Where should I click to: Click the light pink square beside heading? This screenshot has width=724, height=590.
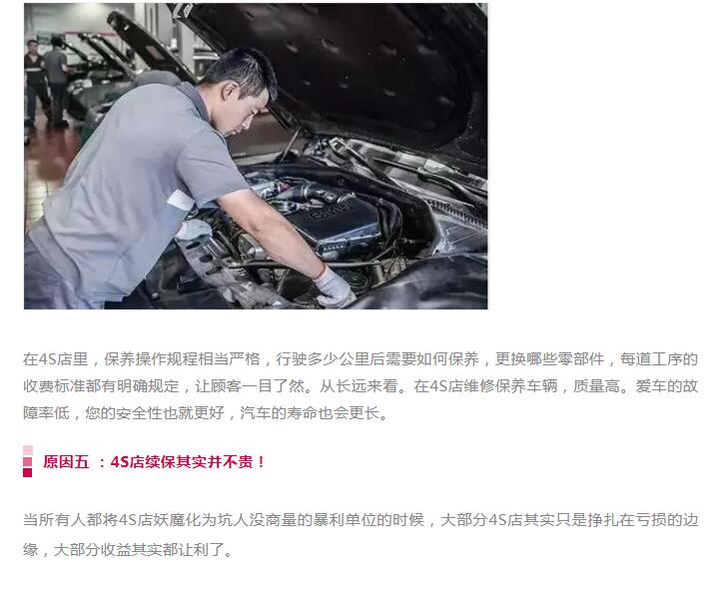tap(28, 450)
